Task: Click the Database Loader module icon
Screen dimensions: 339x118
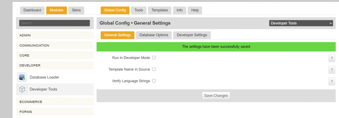Action: [22, 77]
